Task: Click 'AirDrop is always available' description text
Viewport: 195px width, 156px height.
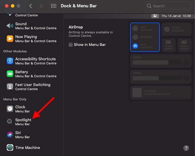Action: coord(91,34)
